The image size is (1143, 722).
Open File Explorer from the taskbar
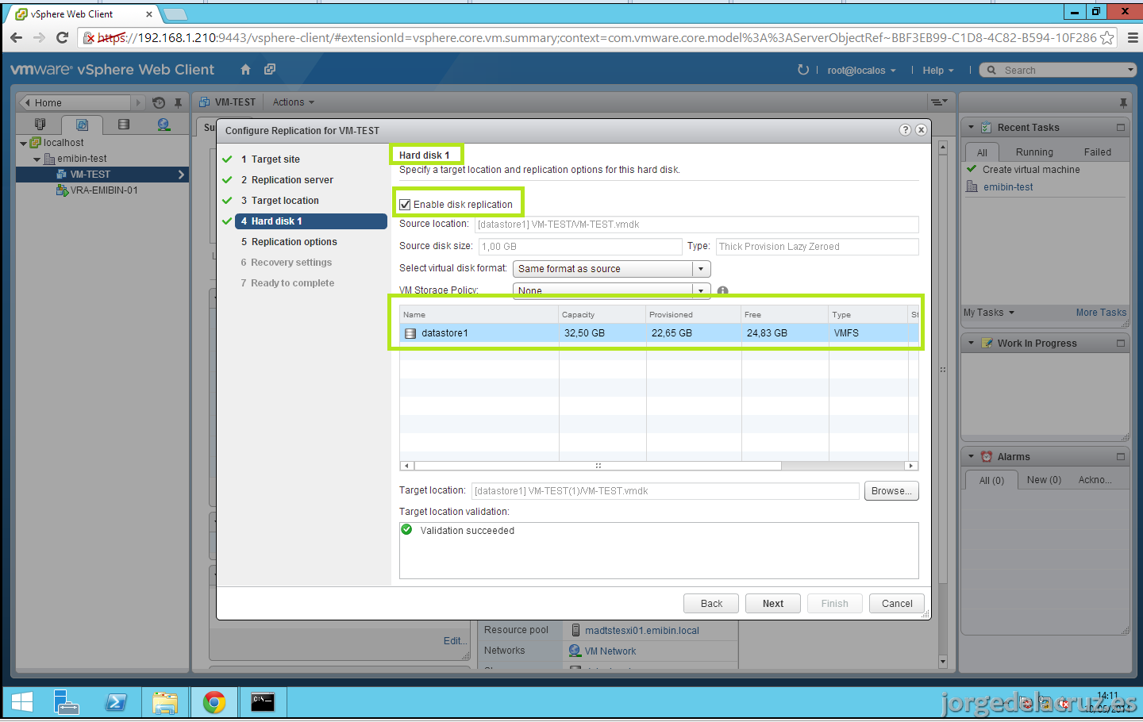tap(165, 702)
